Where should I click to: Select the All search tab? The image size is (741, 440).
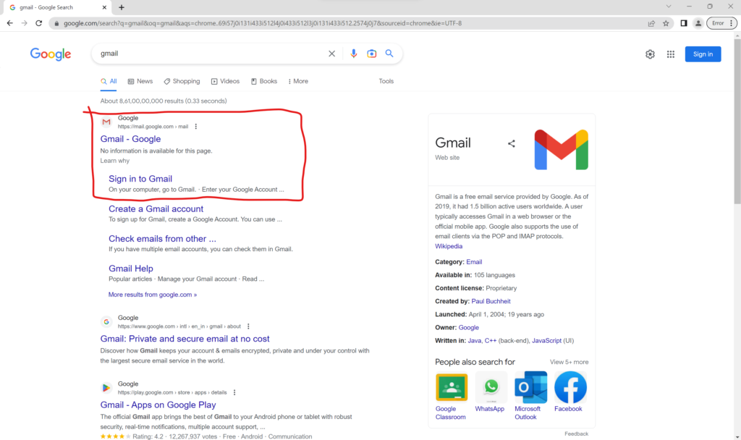pyautogui.click(x=109, y=81)
